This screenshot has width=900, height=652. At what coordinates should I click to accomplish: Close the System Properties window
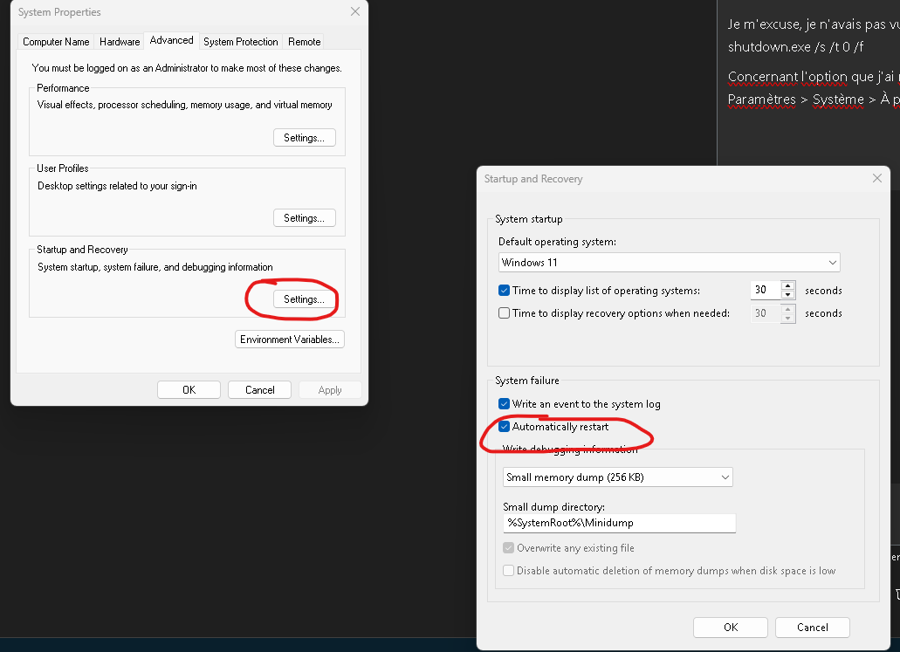(x=355, y=11)
